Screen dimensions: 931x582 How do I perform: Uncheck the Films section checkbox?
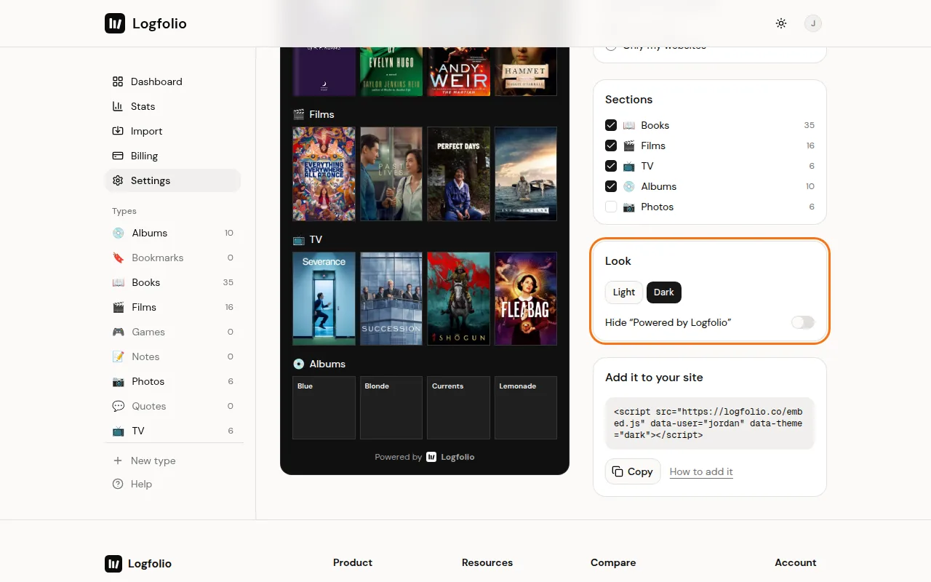[x=611, y=145]
